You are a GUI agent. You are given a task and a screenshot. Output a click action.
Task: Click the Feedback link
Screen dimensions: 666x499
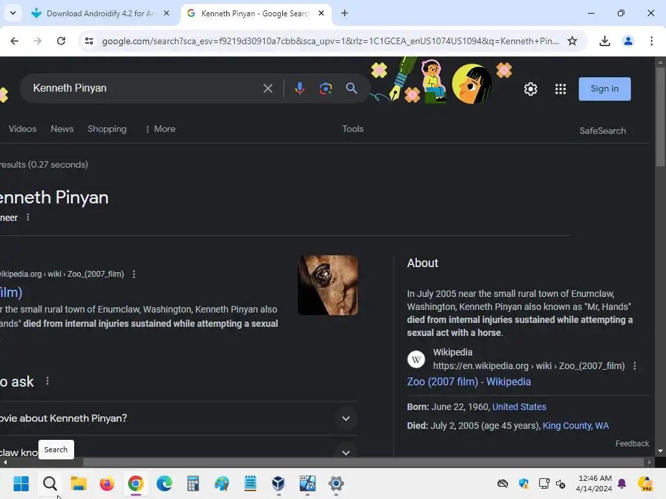632,443
